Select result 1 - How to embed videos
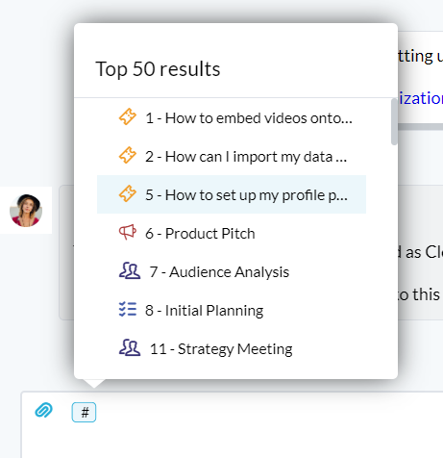Screen dimensions: 443x458 232,117
